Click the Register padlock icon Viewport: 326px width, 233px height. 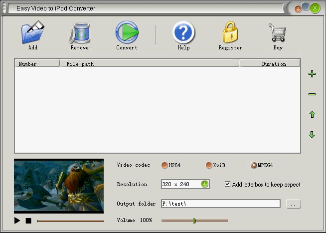[x=230, y=32]
